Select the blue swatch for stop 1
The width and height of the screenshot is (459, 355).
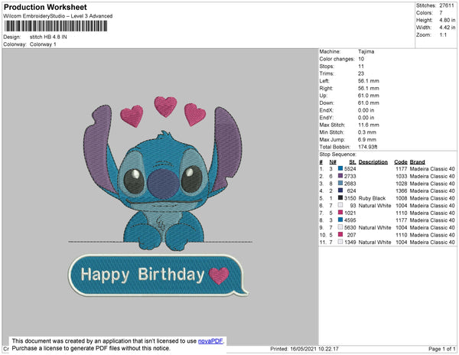pyautogui.click(x=341, y=169)
